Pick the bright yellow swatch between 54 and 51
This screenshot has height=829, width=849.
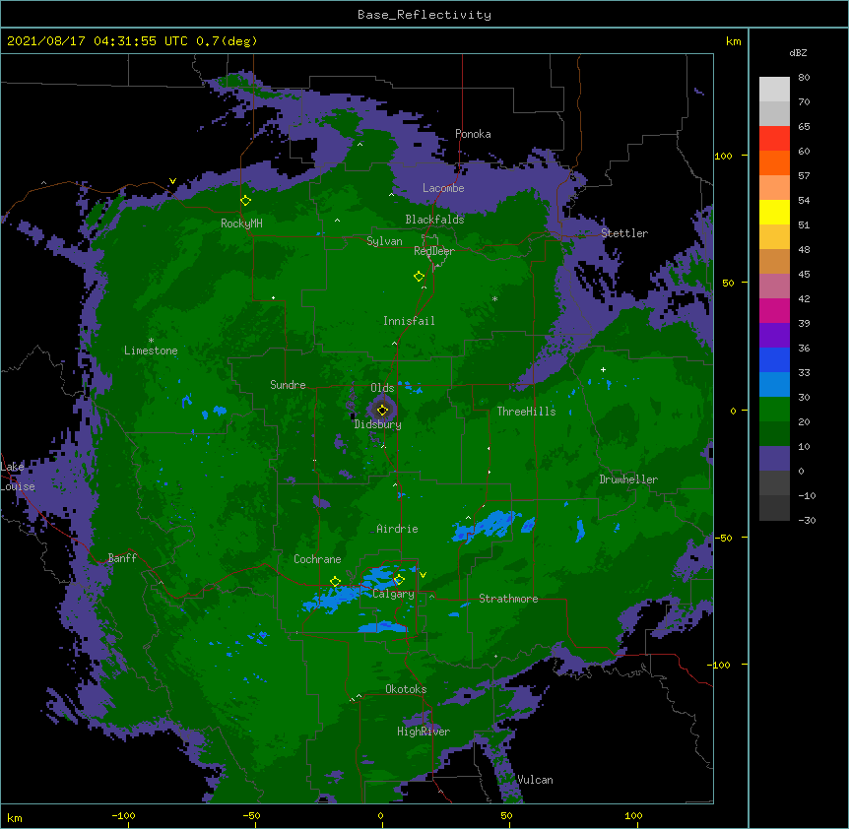[x=774, y=212]
